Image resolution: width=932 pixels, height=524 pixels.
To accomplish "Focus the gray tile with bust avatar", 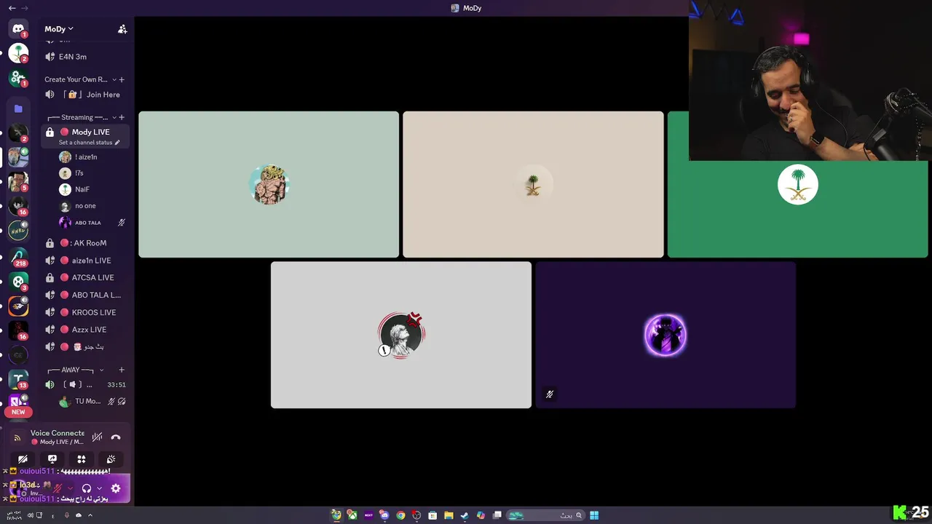I will 401,335.
